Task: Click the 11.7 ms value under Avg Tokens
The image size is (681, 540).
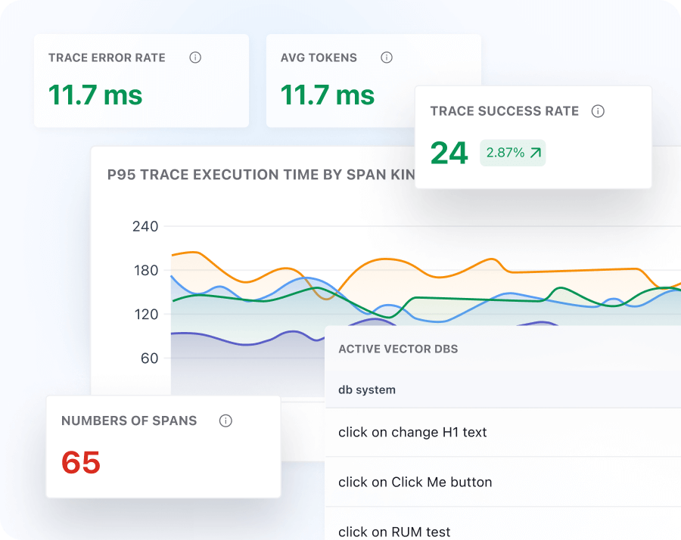Action: point(327,95)
